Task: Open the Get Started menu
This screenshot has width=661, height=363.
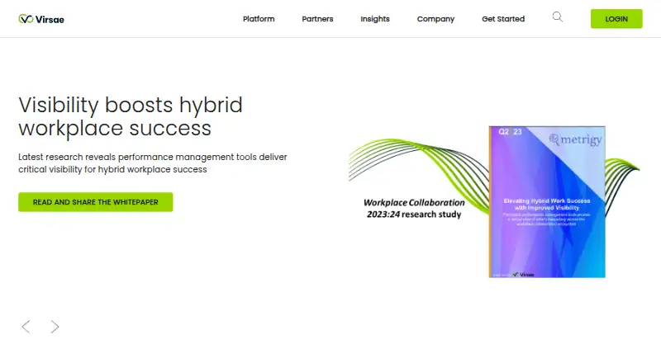Action: 503,19
